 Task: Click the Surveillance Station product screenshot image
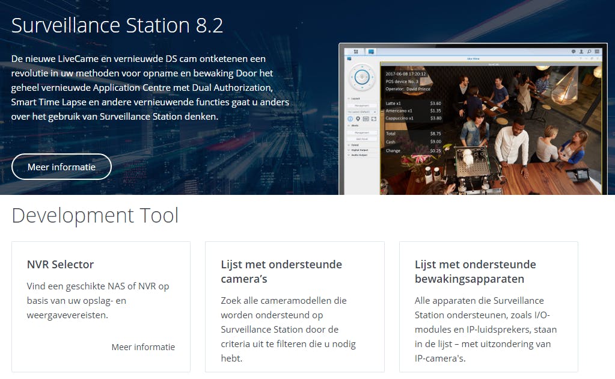tap(473, 119)
